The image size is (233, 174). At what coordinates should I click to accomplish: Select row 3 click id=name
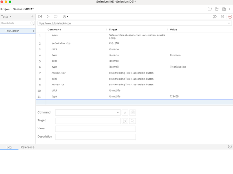[134, 49]
